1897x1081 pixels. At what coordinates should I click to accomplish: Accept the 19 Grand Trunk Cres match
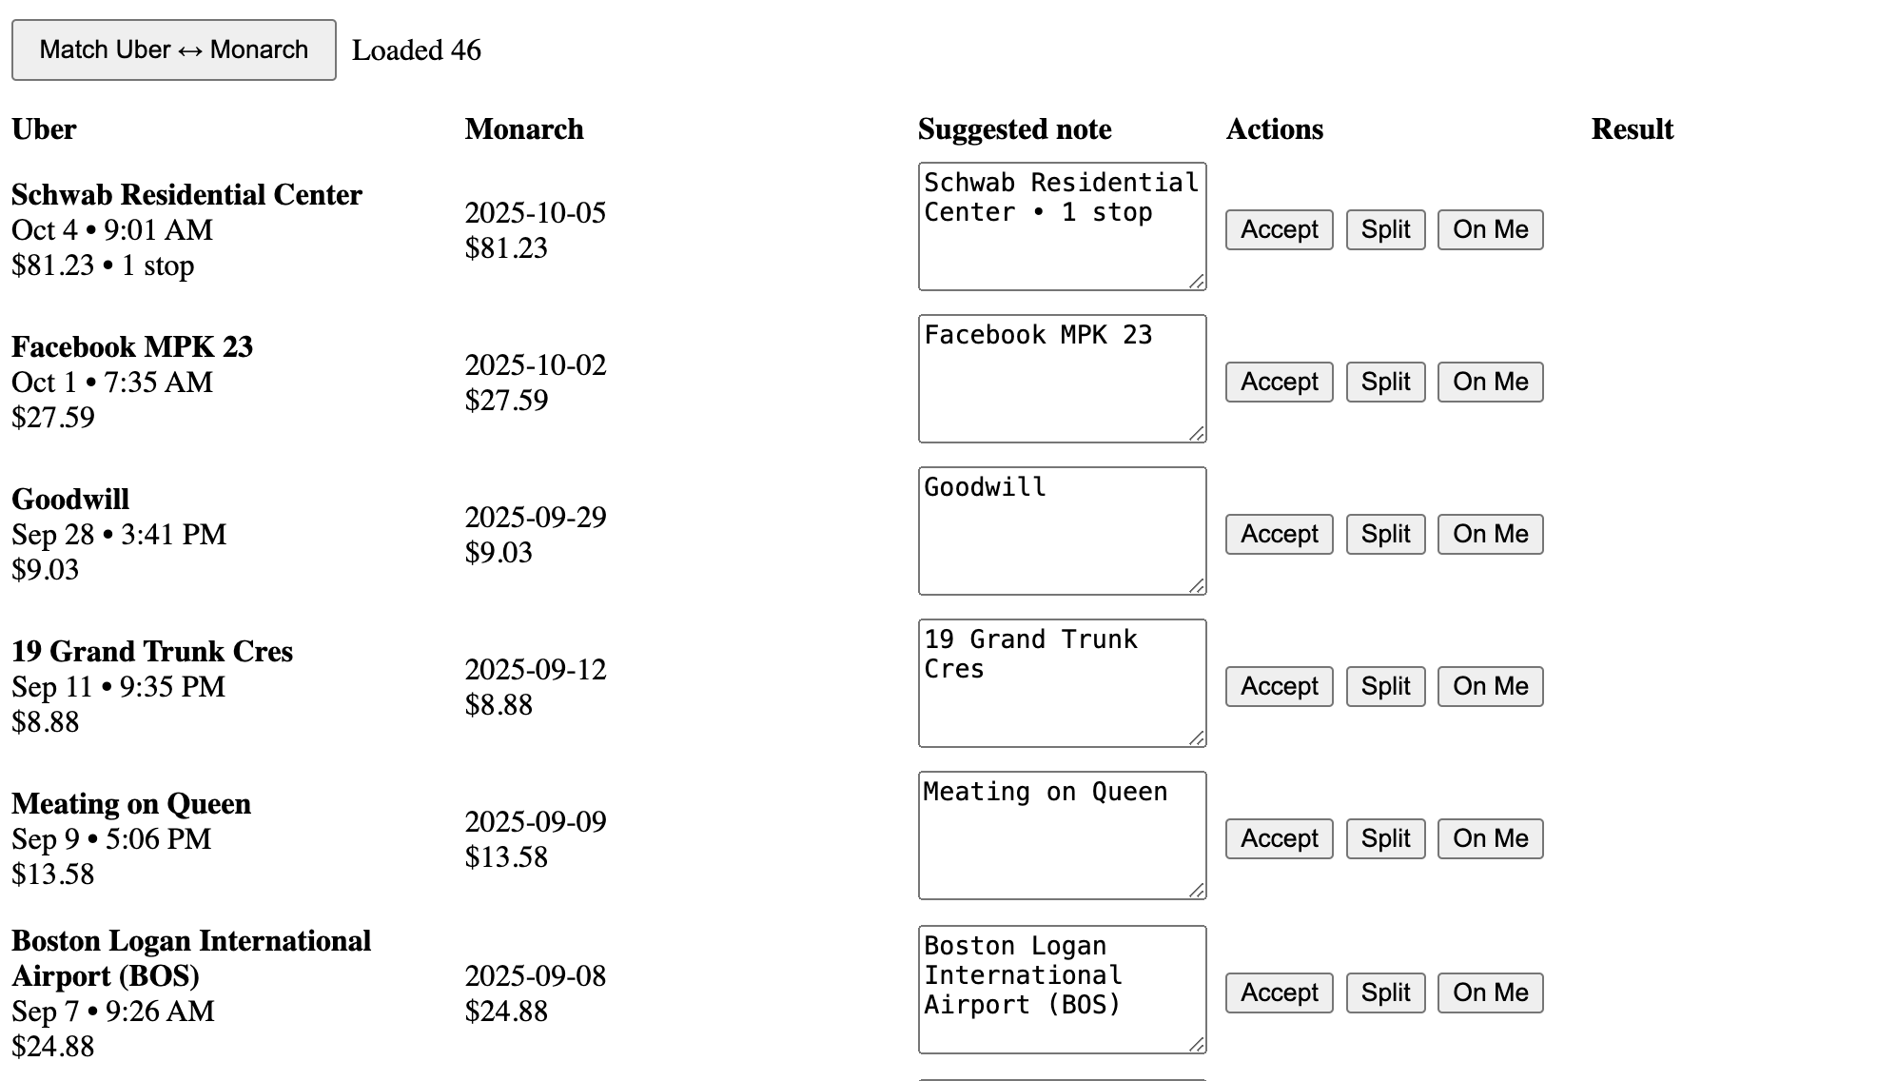click(1279, 687)
